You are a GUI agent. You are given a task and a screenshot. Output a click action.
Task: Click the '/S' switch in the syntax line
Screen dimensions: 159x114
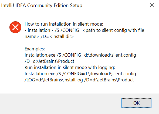tap(57, 30)
